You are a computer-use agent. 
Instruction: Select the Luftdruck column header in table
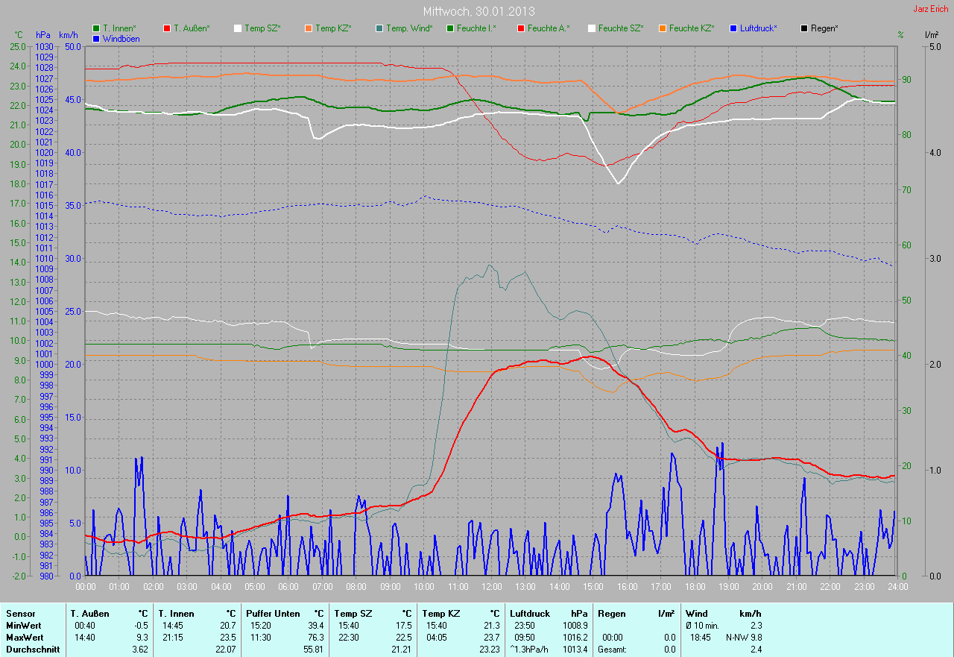(531, 614)
